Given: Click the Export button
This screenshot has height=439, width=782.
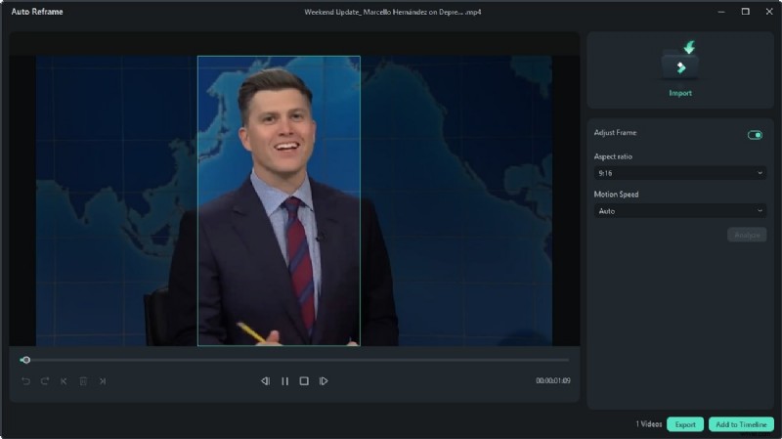Looking at the screenshot, I should [x=685, y=424].
